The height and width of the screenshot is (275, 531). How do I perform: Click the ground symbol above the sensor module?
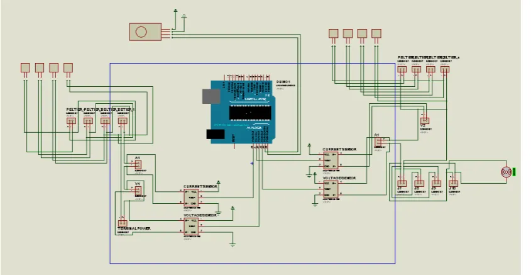184,16
